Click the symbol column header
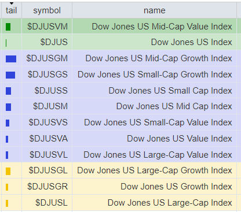241x212 pixels. pyautogui.click(x=47, y=10)
